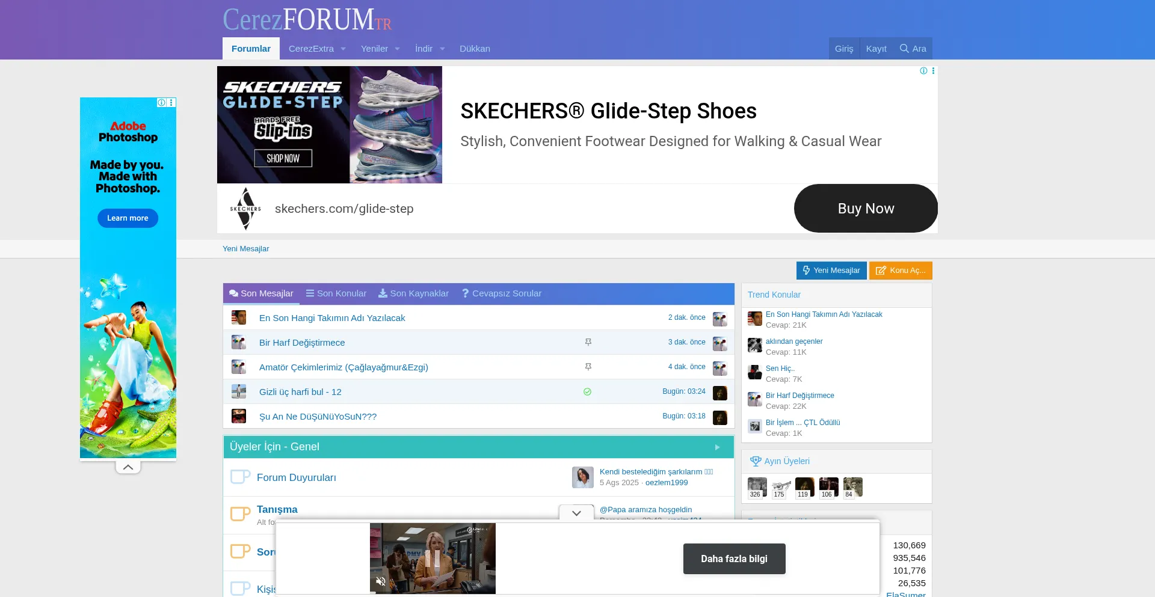Open the Trend Konular heading link
The height and width of the screenshot is (597, 1155).
pyautogui.click(x=774, y=295)
